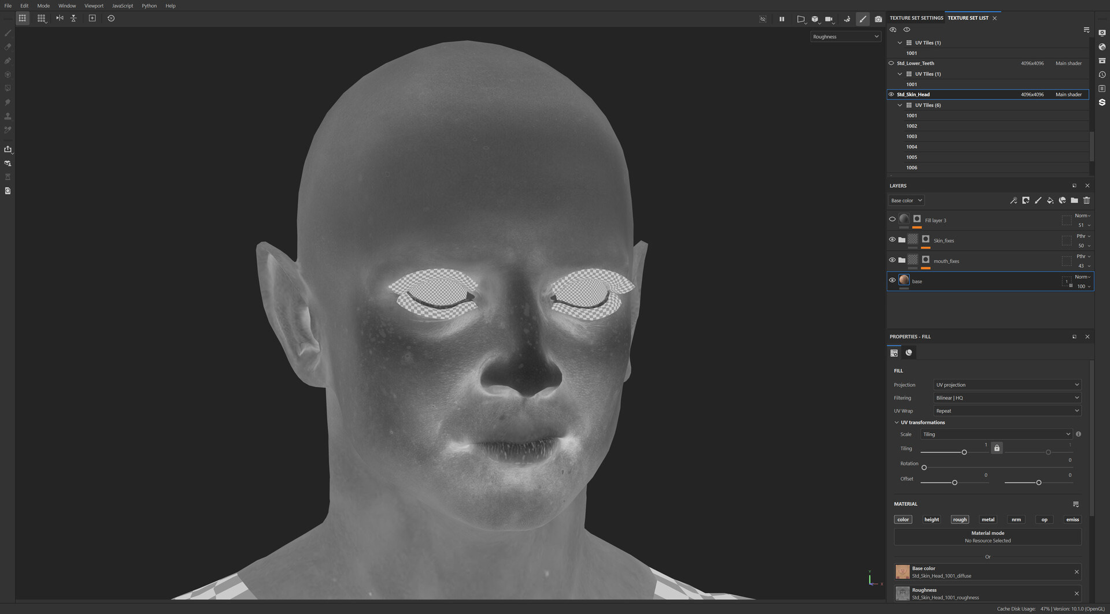Open the Viewport menu

click(x=94, y=6)
